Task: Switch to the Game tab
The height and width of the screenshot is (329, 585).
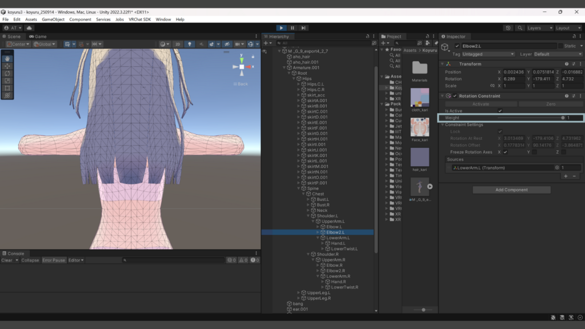Action: tap(38, 36)
